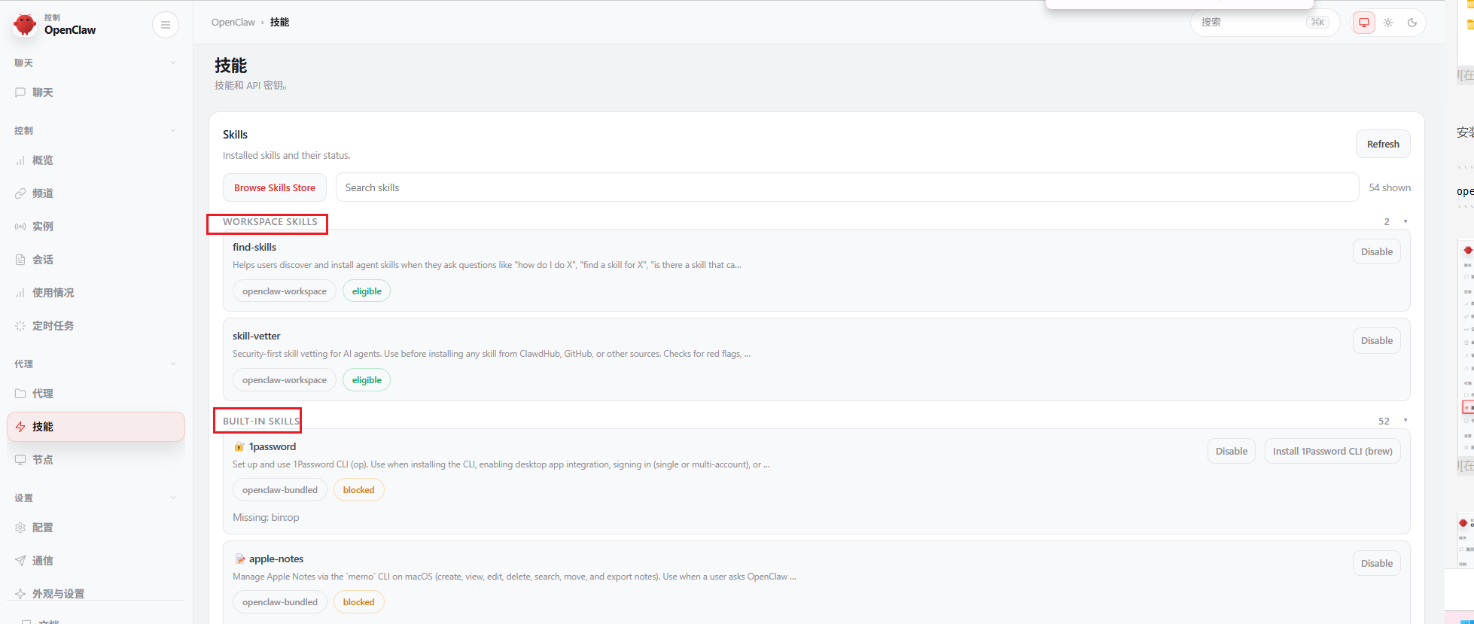Click the OpenClaw red mascot logo

(25, 25)
